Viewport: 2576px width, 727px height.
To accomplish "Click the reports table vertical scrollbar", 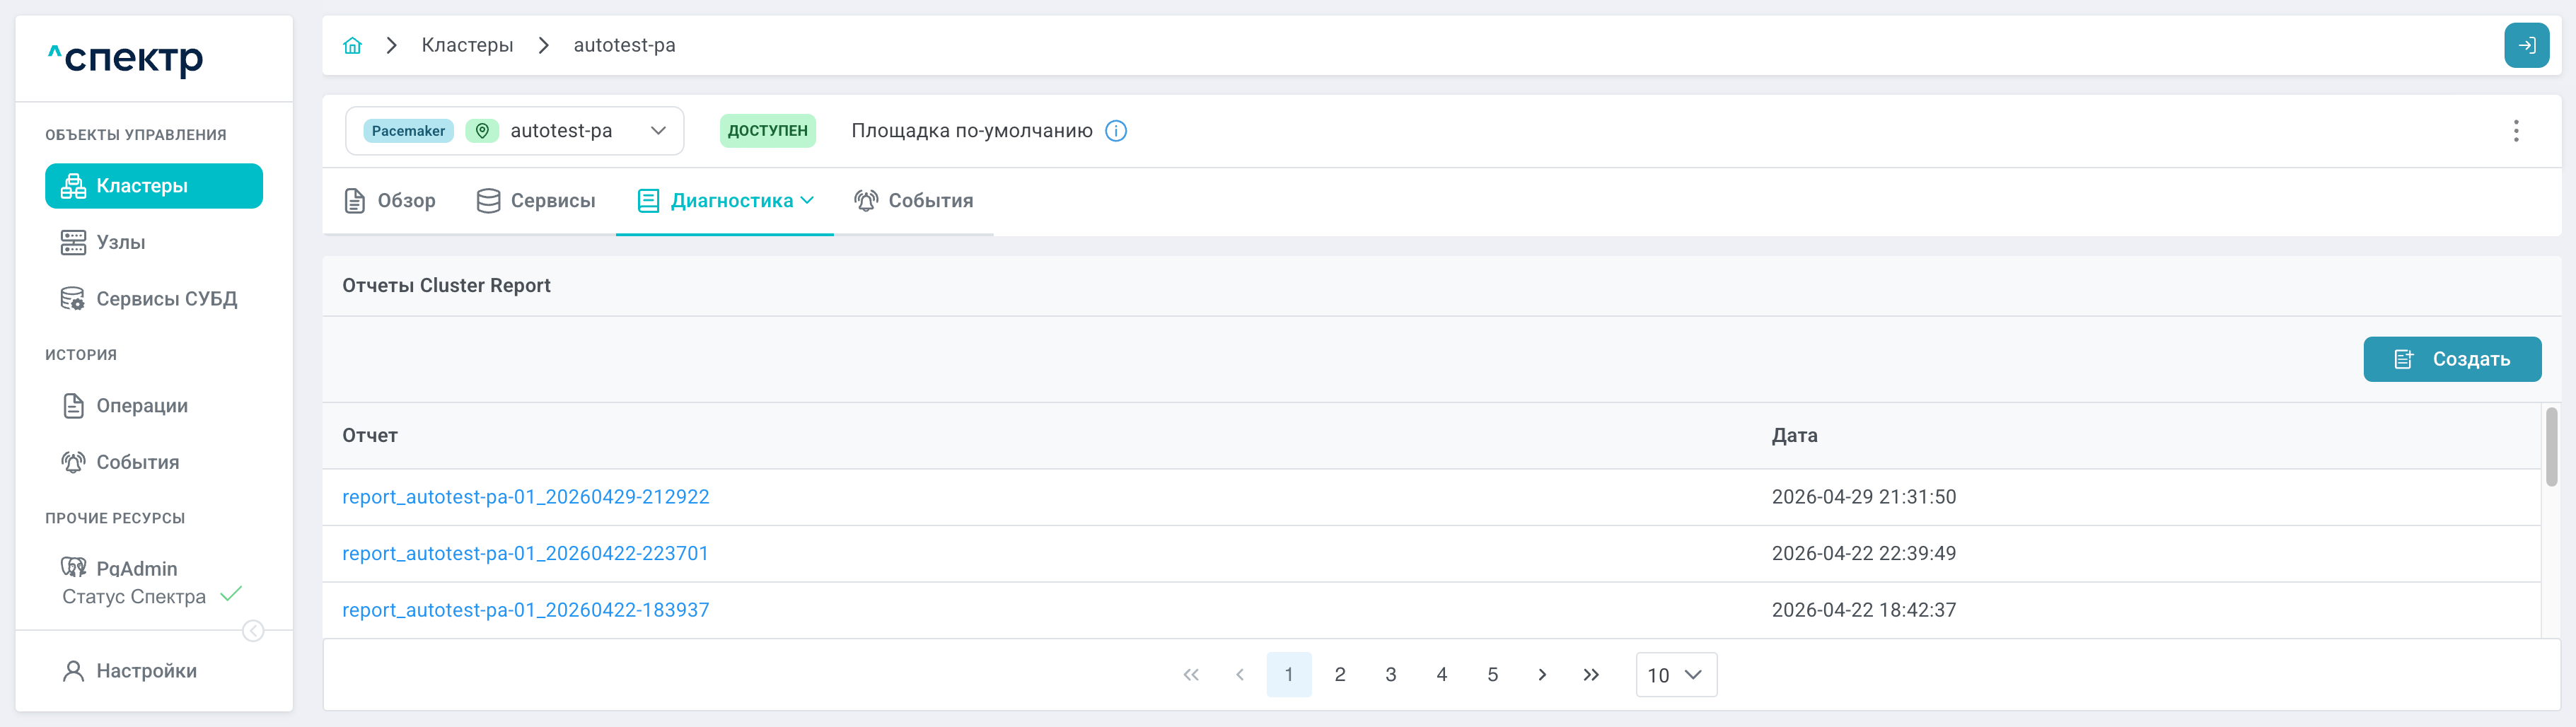I will pos(2551,448).
